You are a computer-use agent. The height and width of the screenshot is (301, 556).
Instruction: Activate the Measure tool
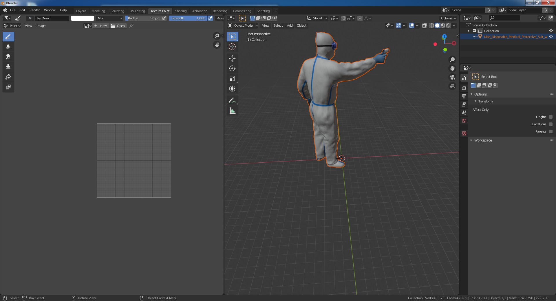[x=232, y=111]
